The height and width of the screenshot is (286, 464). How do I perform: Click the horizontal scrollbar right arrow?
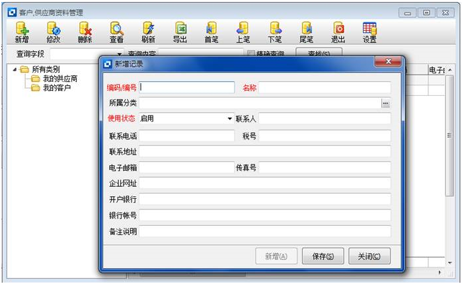(440, 272)
